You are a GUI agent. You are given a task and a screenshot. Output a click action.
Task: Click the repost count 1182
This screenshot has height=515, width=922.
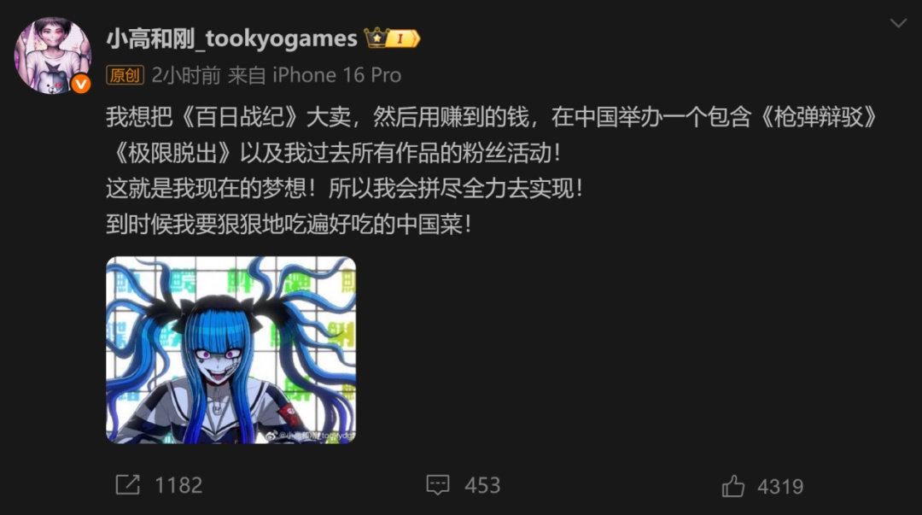pyautogui.click(x=178, y=486)
